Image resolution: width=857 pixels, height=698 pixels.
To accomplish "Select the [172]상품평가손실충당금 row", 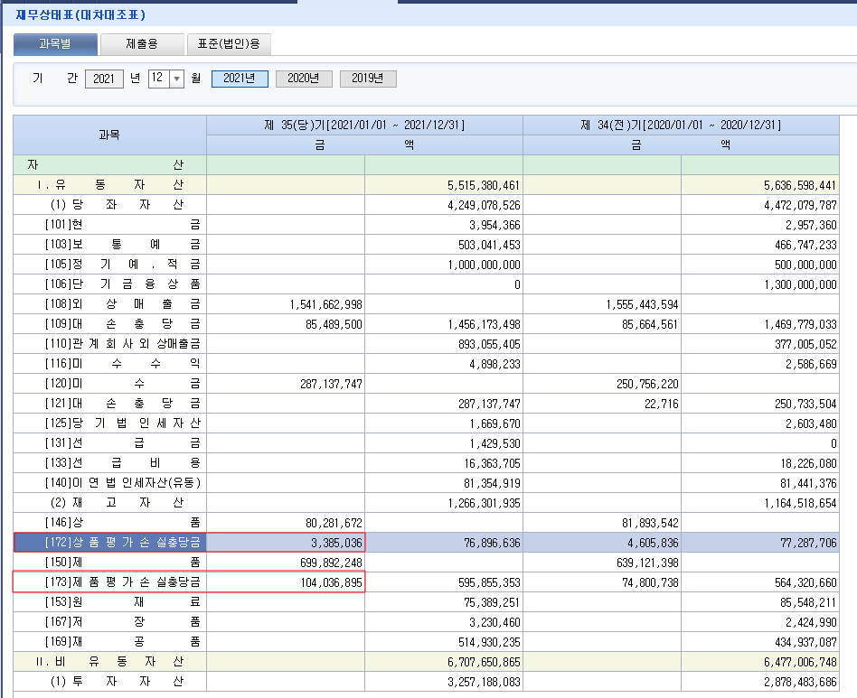I will tap(110, 542).
